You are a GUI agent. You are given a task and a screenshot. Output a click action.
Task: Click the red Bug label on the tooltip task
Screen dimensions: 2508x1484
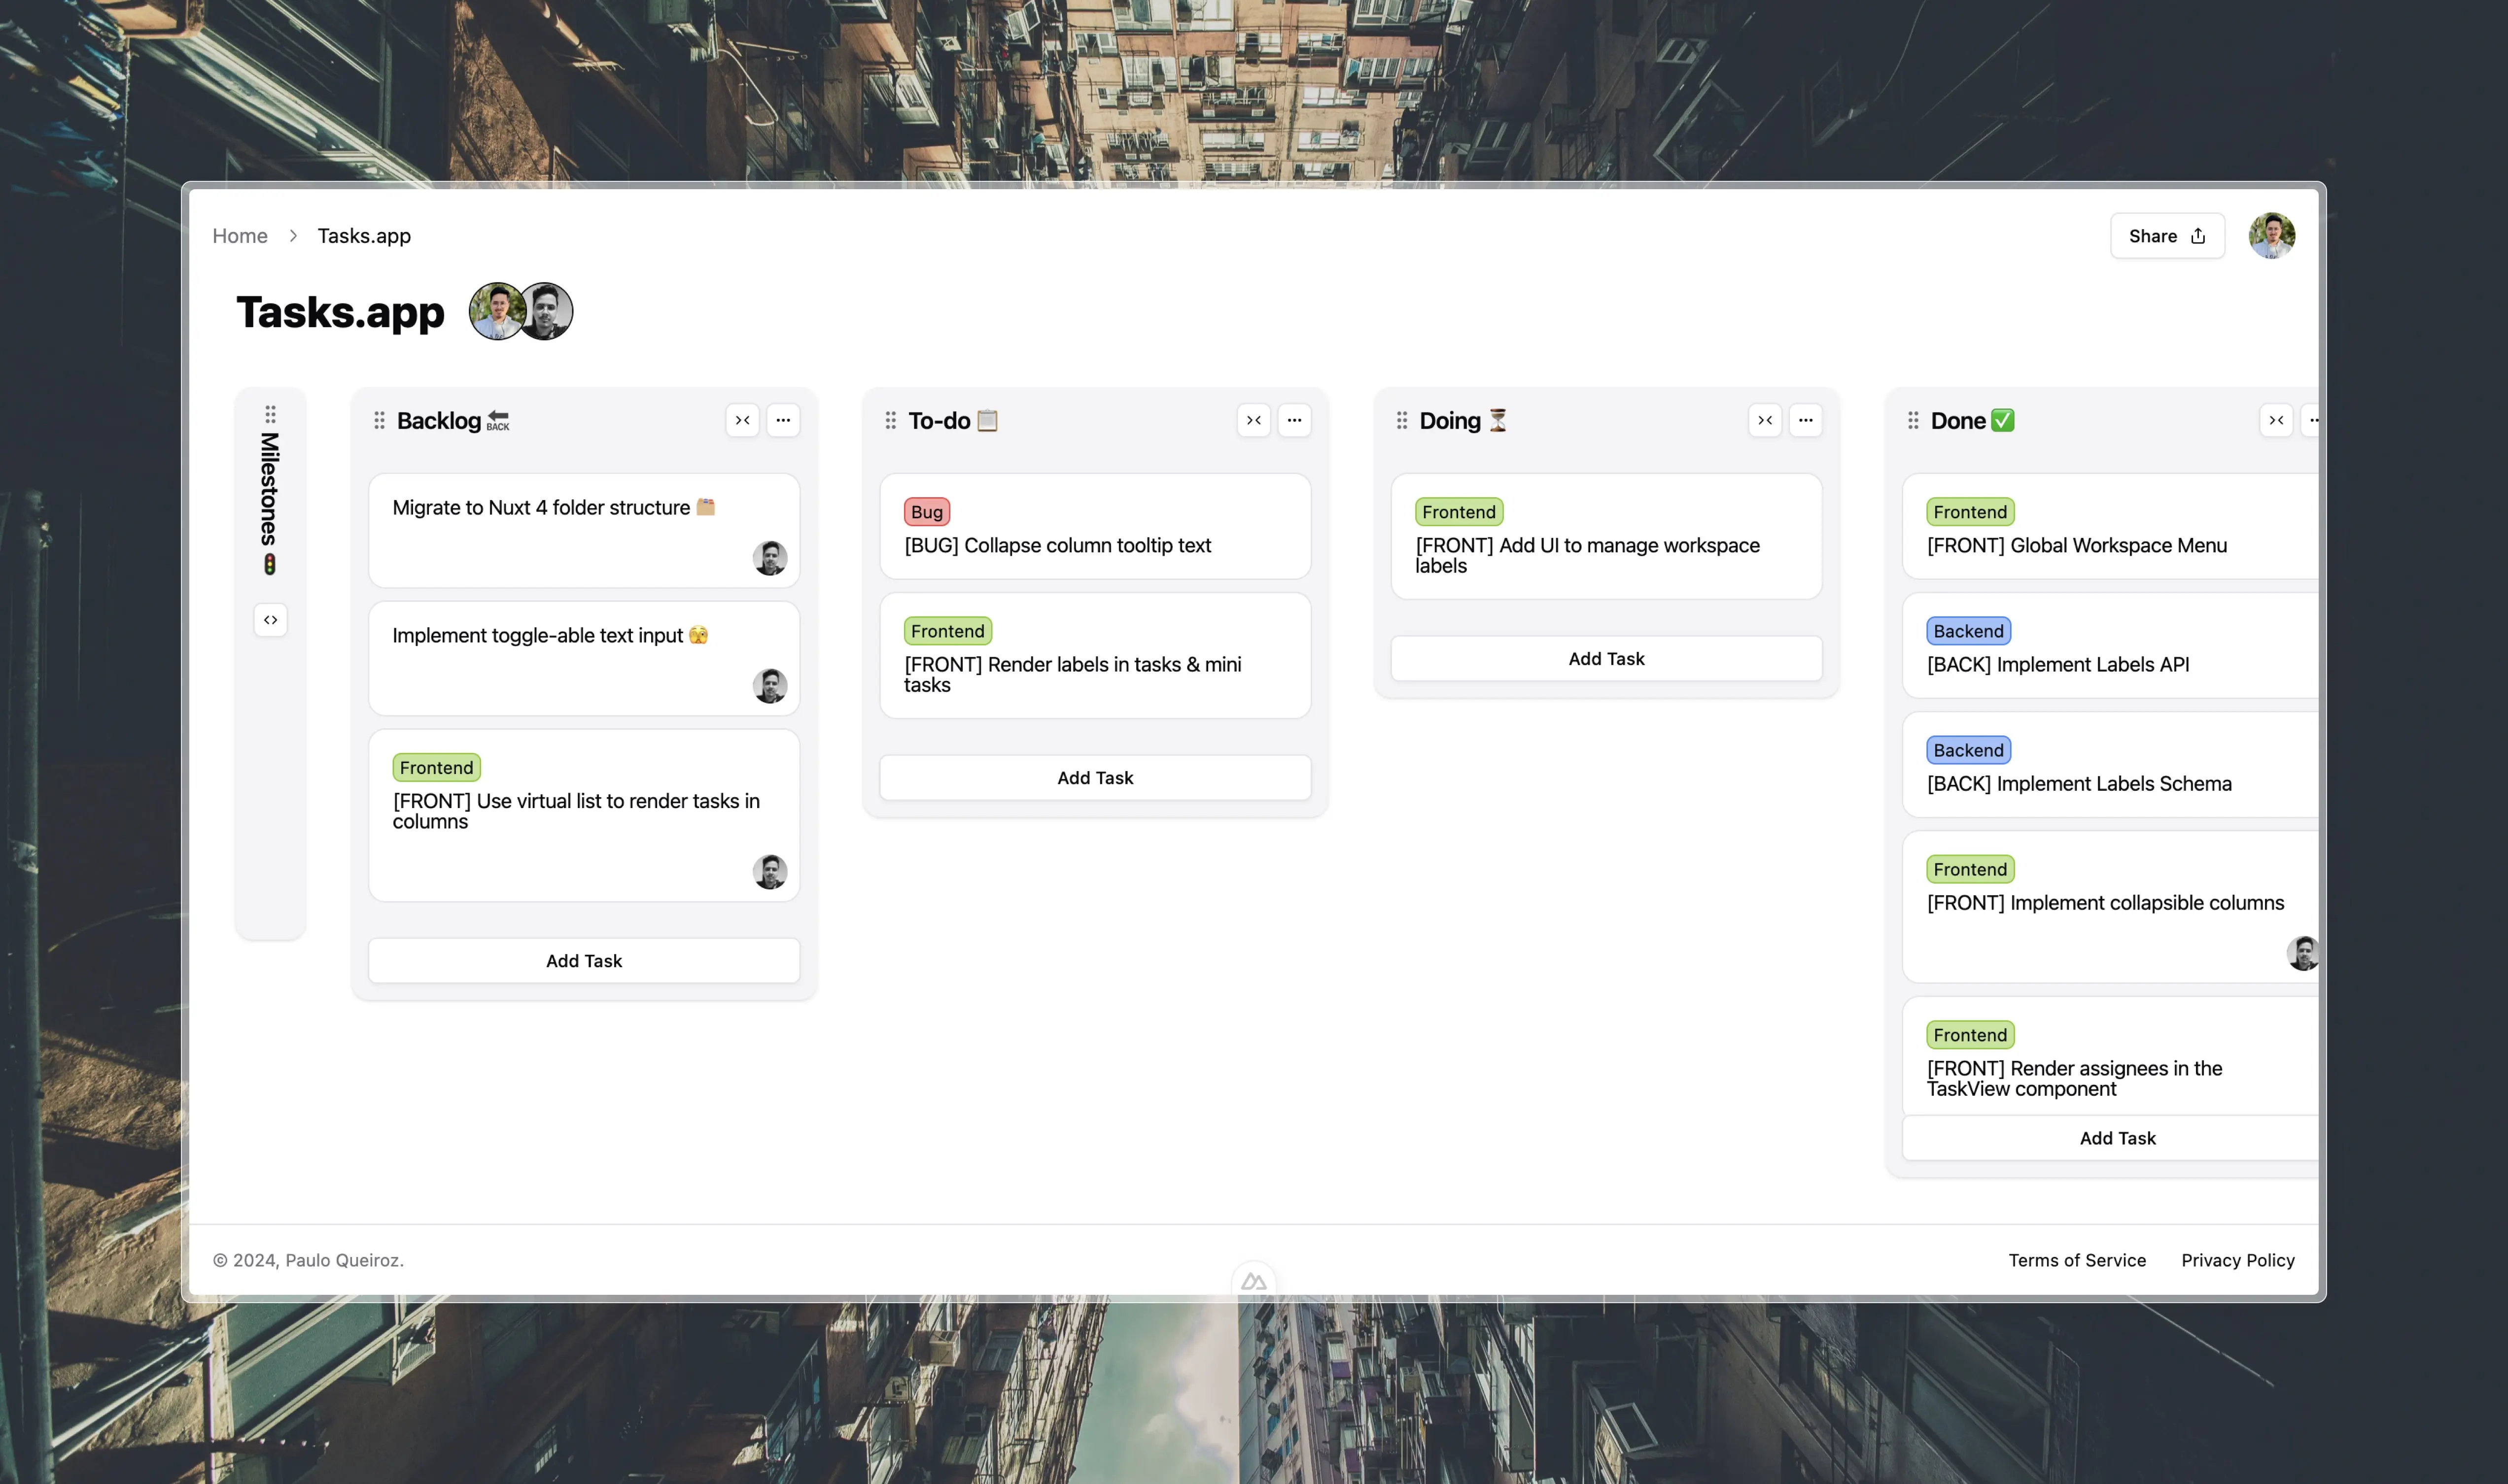[x=925, y=511]
